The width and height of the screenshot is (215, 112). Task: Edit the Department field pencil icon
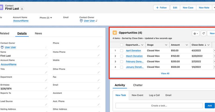pyautogui.click(x=46, y=80)
